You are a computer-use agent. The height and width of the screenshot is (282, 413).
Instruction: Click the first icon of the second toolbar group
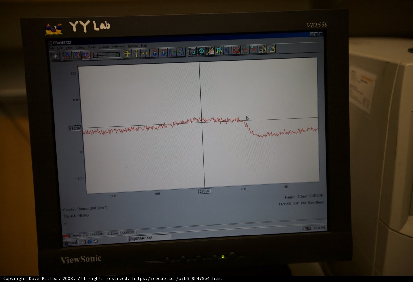pyautogui.click(x=193, y=51)
